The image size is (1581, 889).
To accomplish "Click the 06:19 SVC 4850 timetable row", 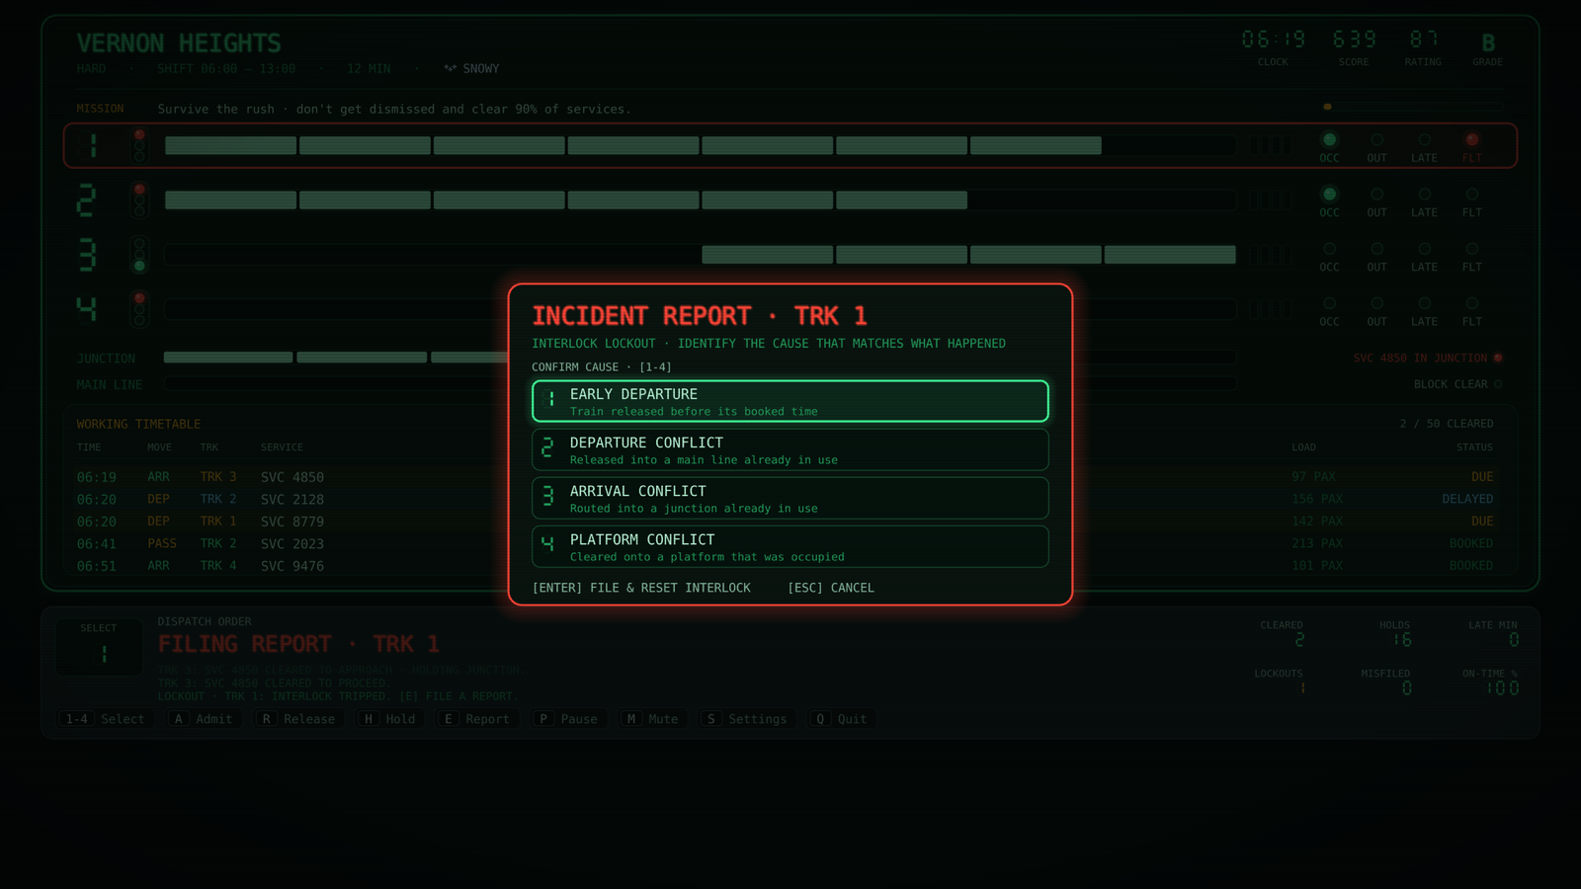I will 790,476.
